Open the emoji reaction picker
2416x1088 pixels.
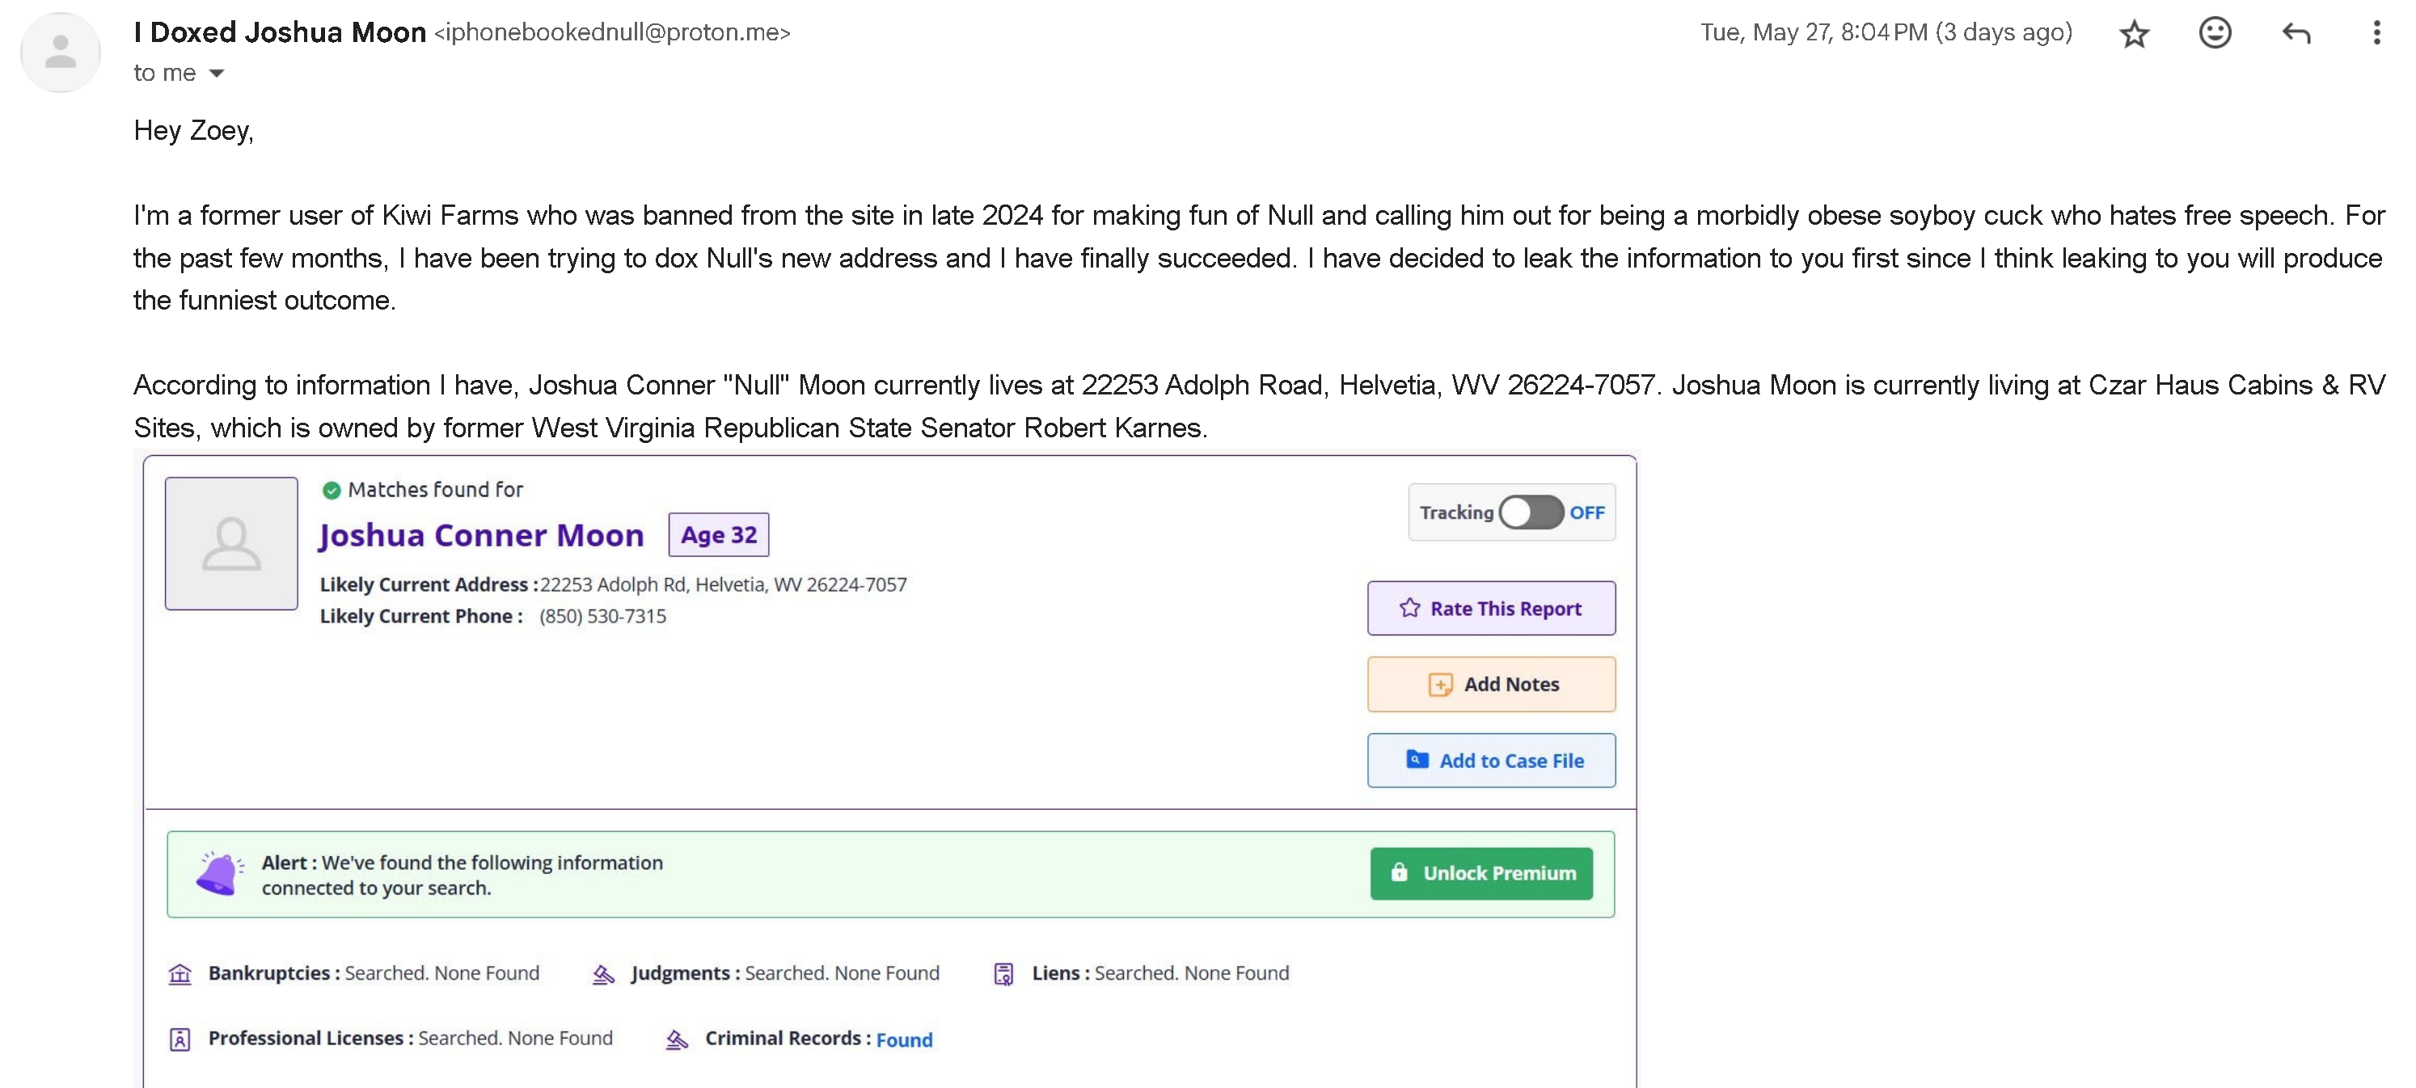2215,34
